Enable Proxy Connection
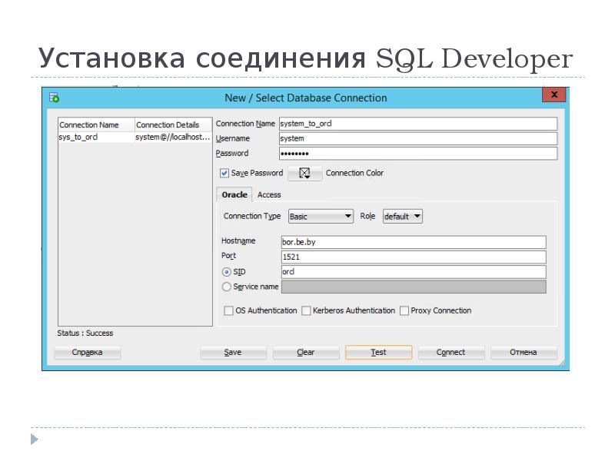 coord(404,310)
